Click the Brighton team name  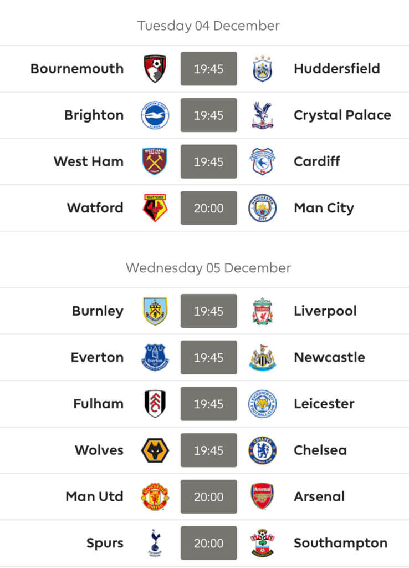coord(94,115)
